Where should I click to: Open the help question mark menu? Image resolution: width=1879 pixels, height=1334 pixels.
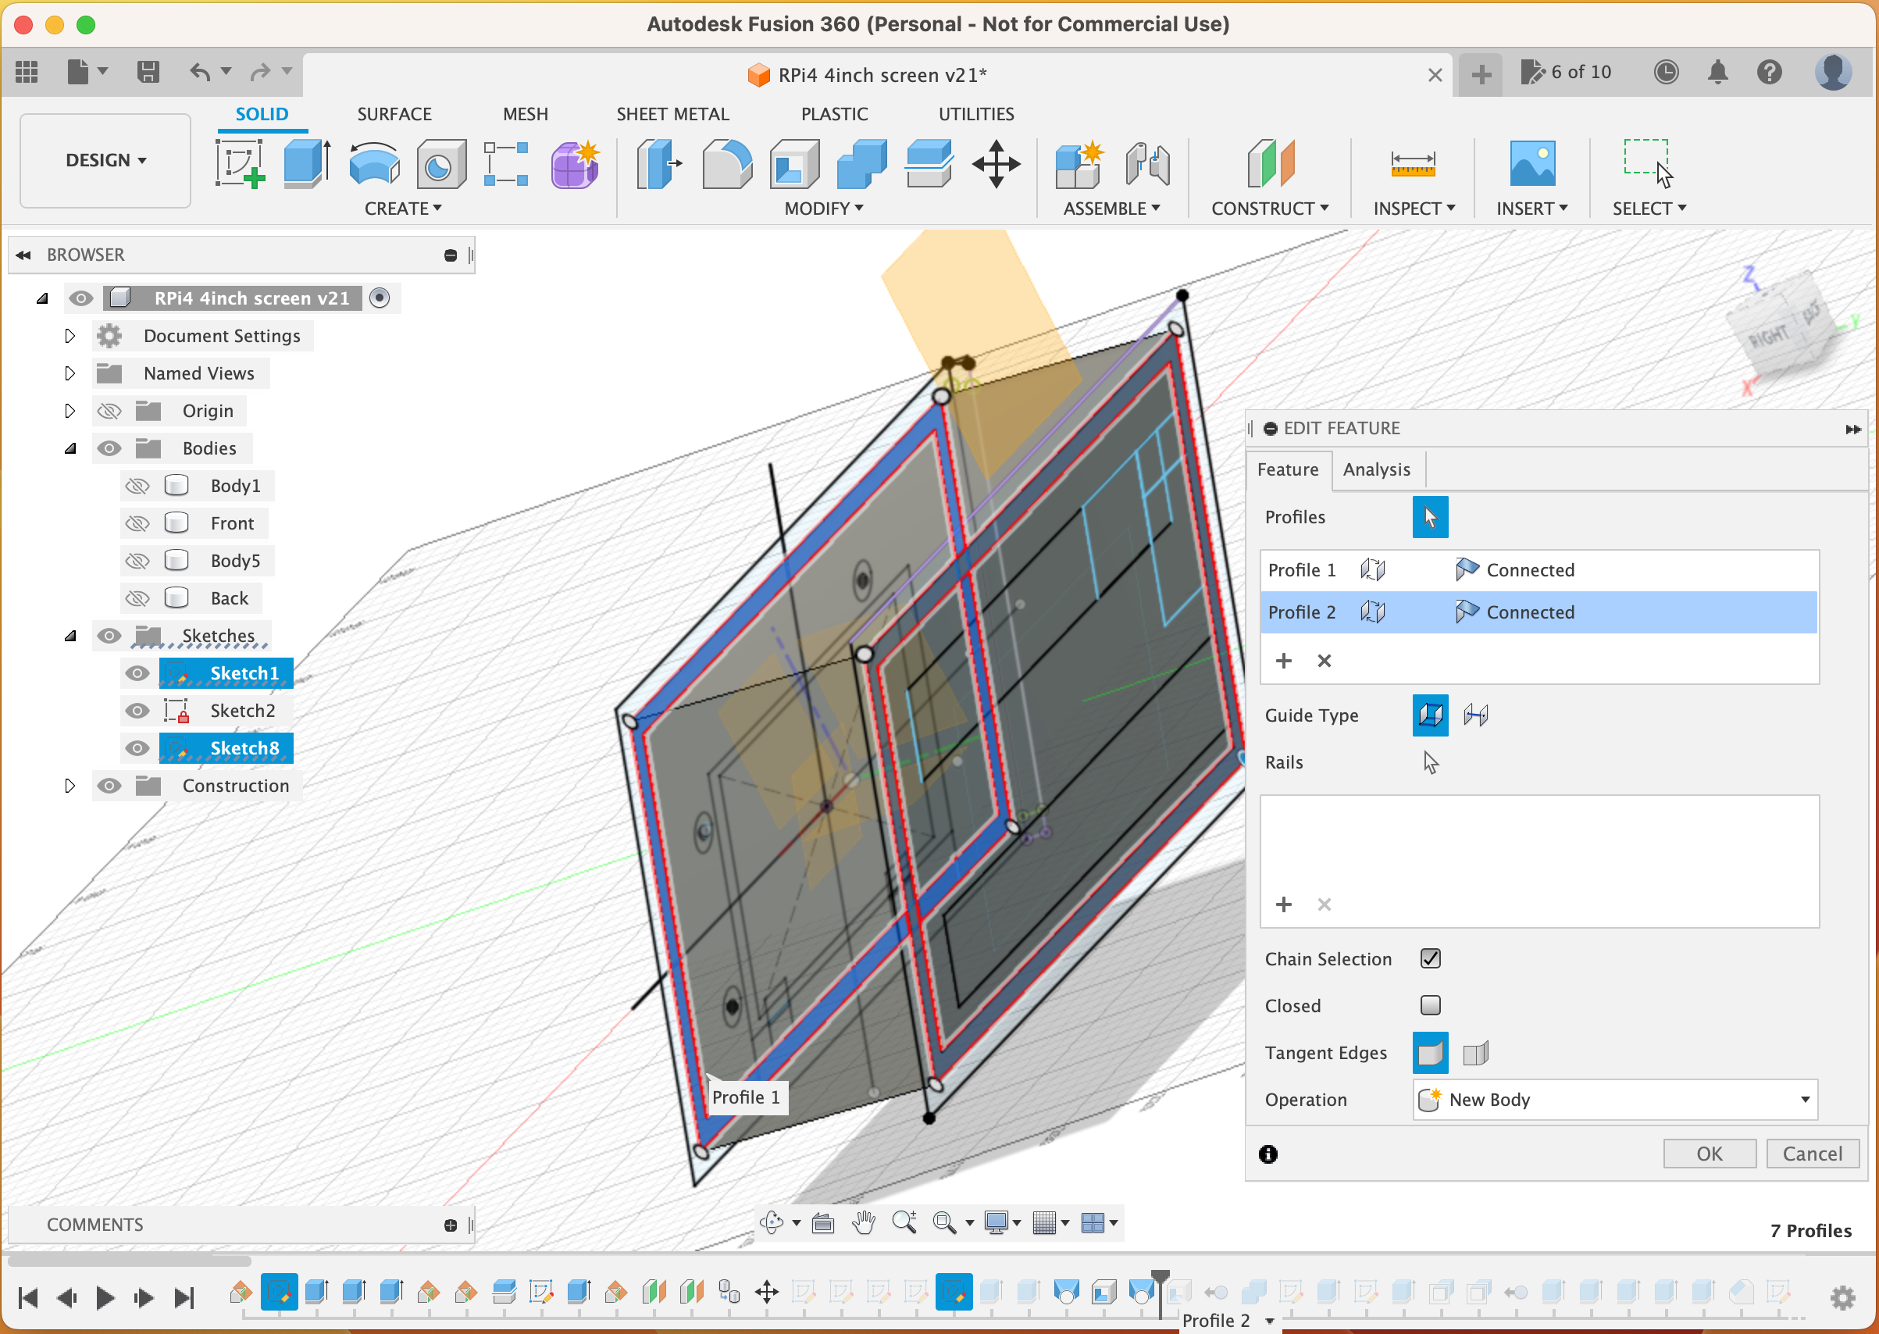click(1769, 73)
